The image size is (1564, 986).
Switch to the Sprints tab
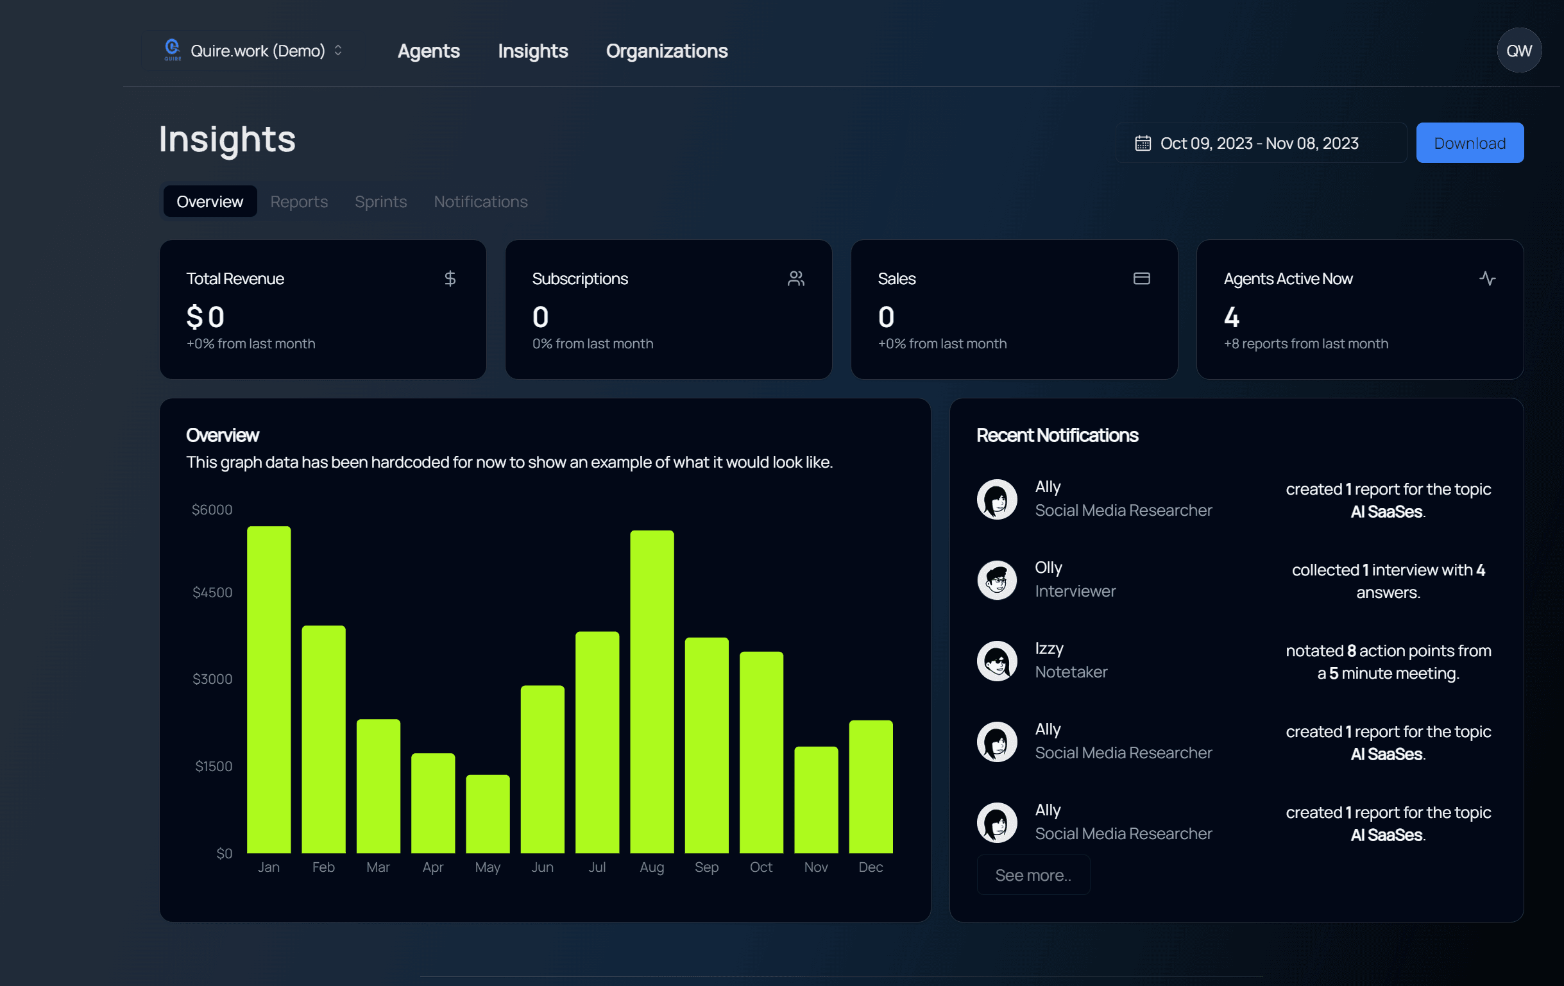[380, 201]
